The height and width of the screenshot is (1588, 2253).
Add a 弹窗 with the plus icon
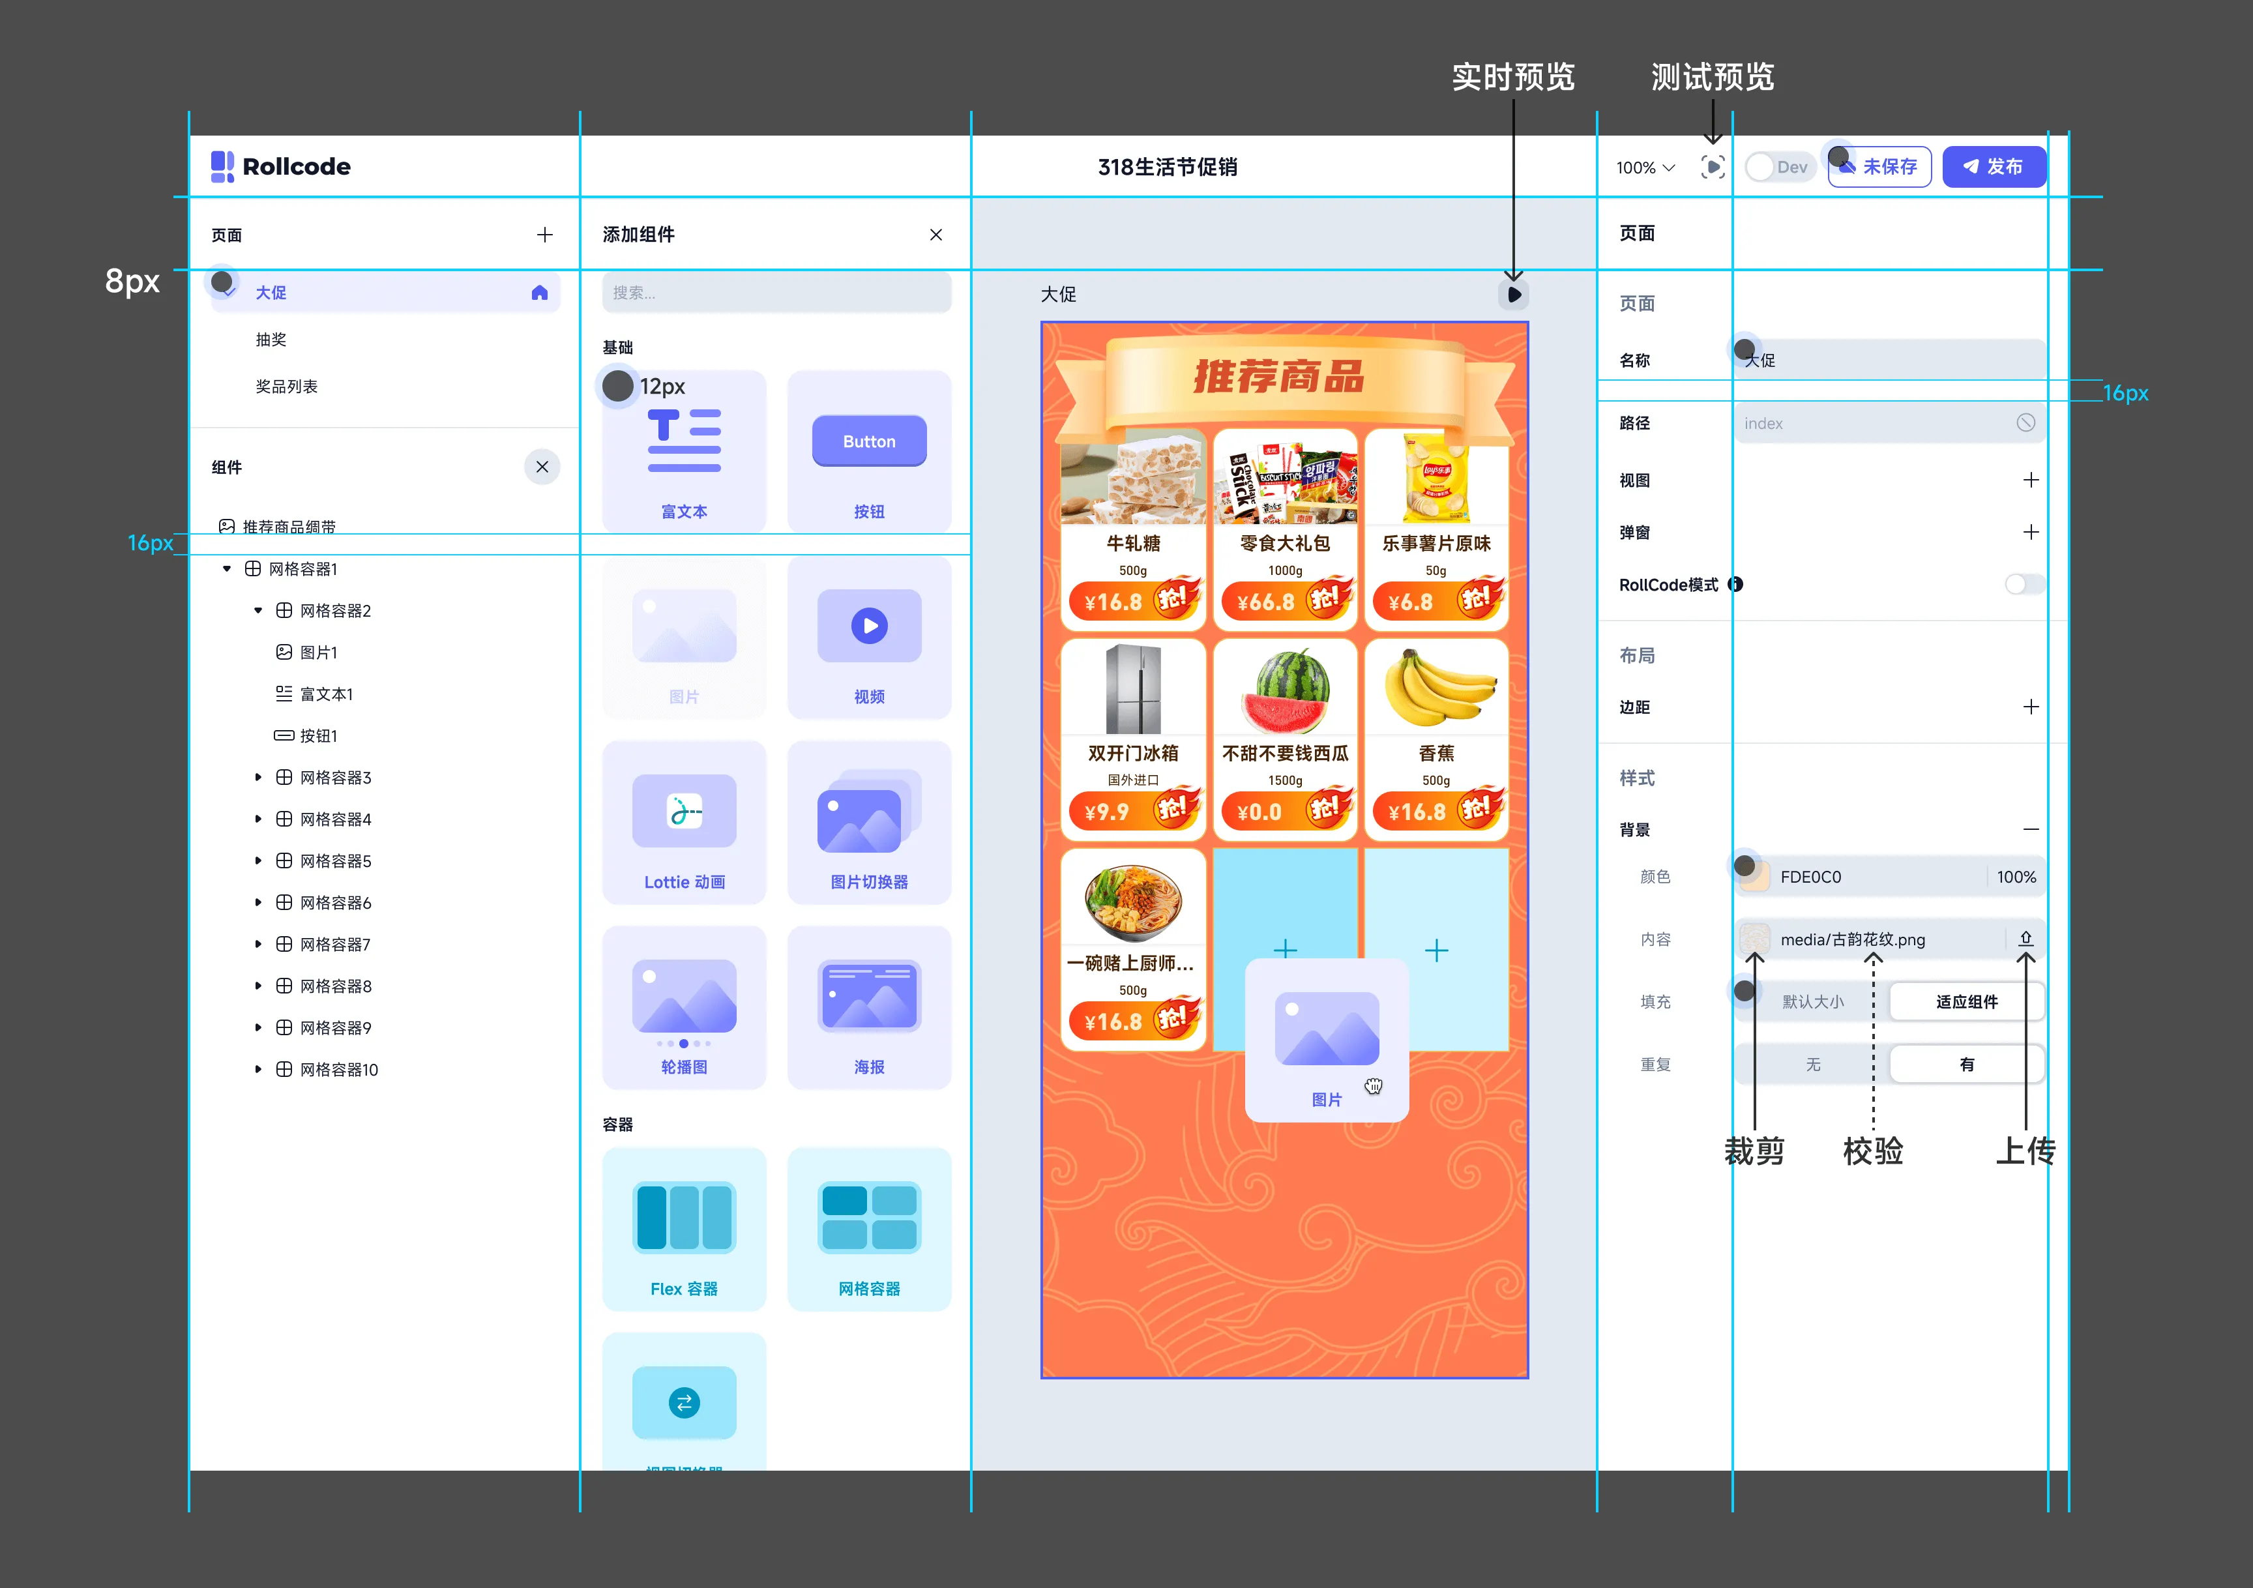pyautogui.click(x=2030, y=532)
